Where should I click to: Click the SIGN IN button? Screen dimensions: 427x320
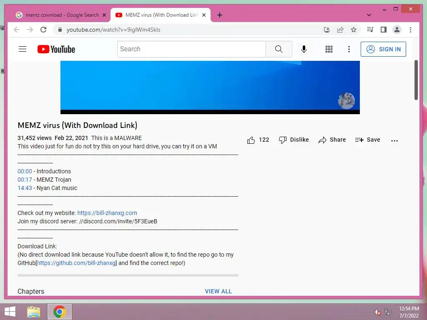click(383, 49)
